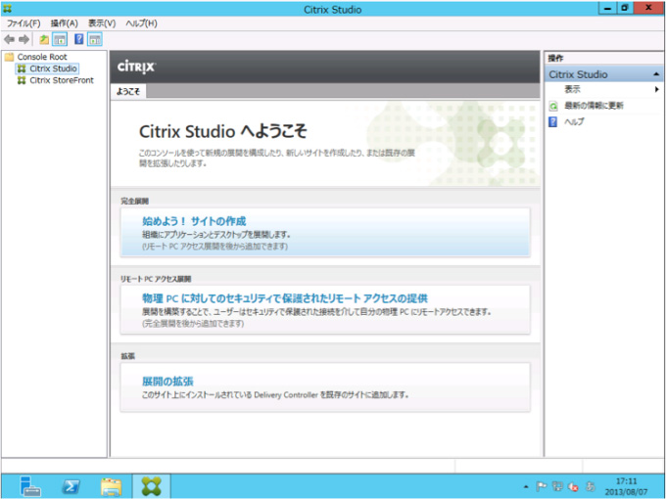Click the Forward arrow toolbar icon
This screenshot has height=499, width=666.
click(24, 40)
